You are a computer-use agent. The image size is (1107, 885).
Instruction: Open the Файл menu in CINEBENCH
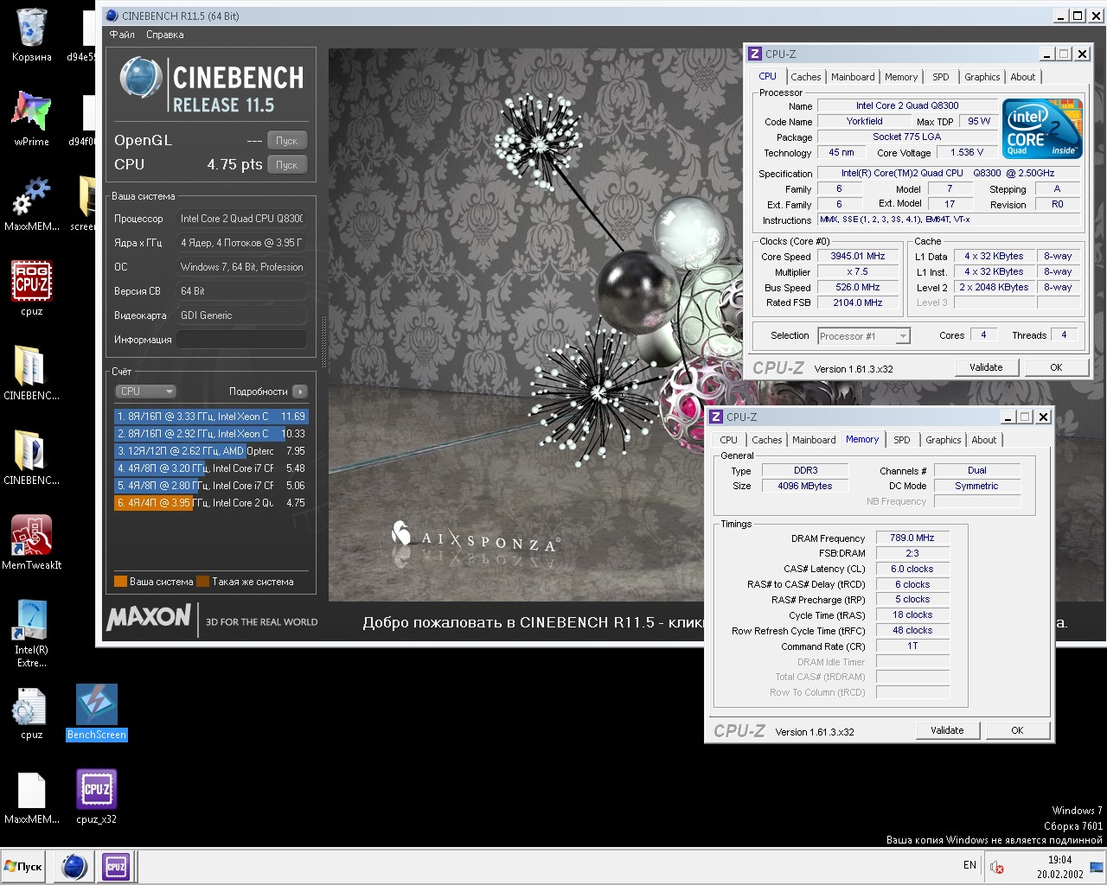click(x=122, y=35)
